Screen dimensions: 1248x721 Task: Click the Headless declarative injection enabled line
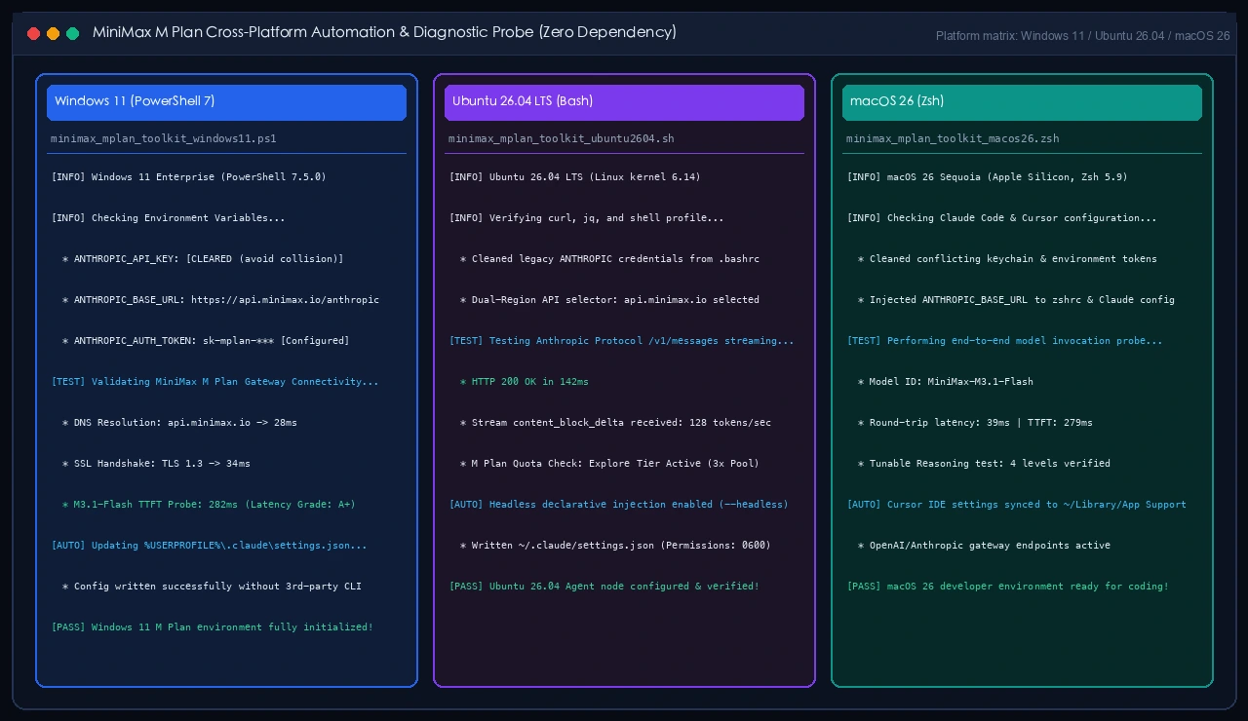(x=619, y=505)
